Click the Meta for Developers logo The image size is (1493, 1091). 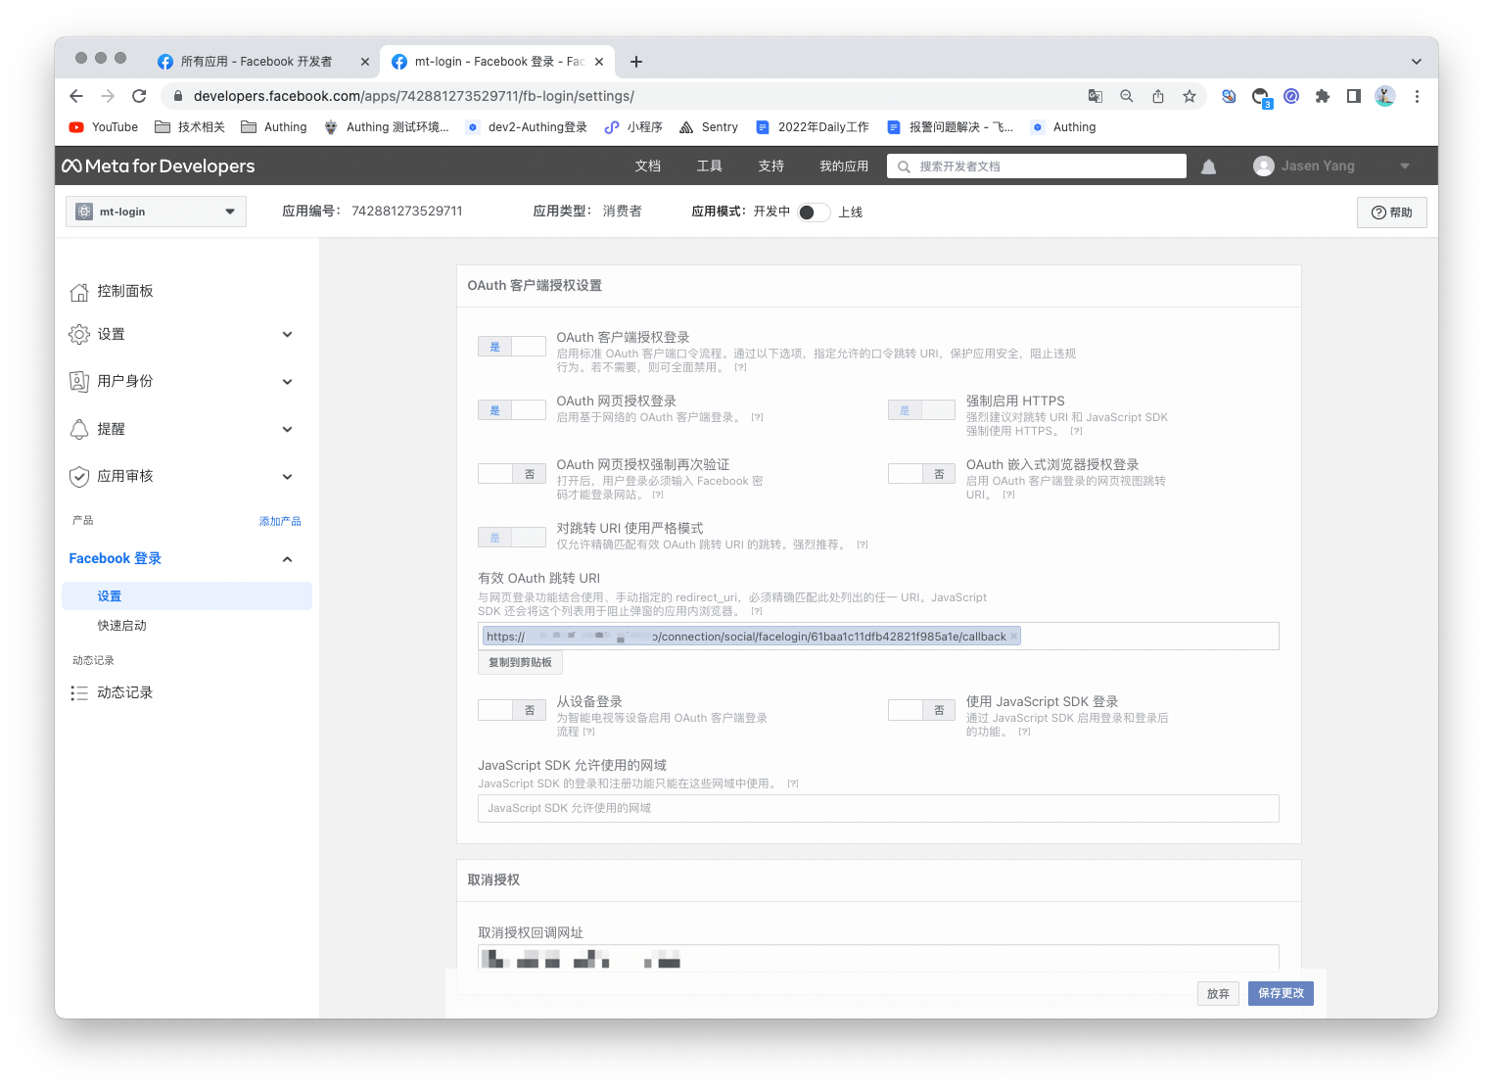click(159, 166)
